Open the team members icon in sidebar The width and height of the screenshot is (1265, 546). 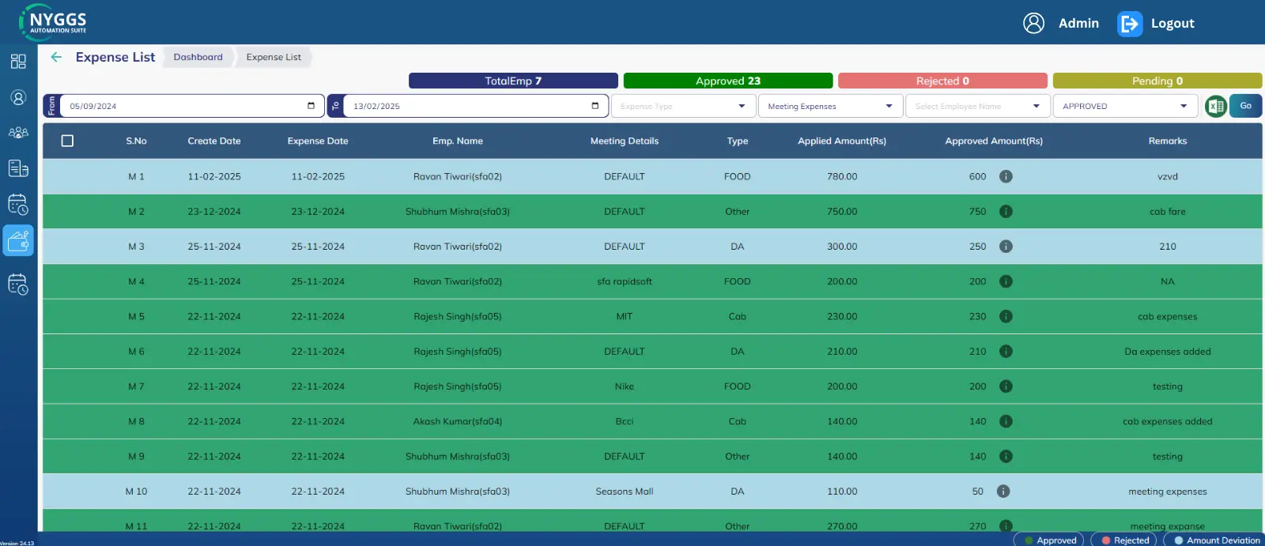coord(18,133)
